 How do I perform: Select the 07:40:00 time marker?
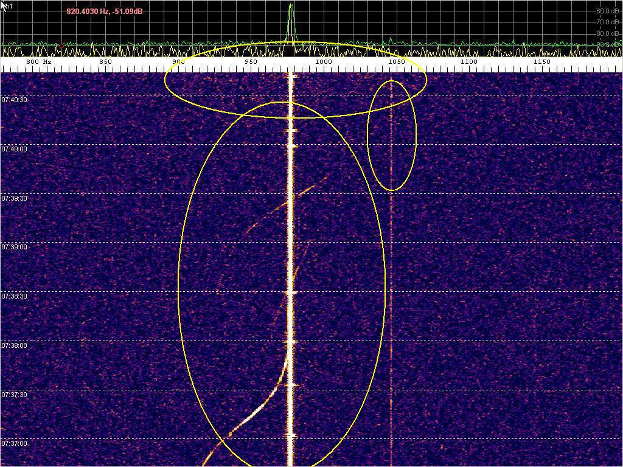[x=14, y=149]
